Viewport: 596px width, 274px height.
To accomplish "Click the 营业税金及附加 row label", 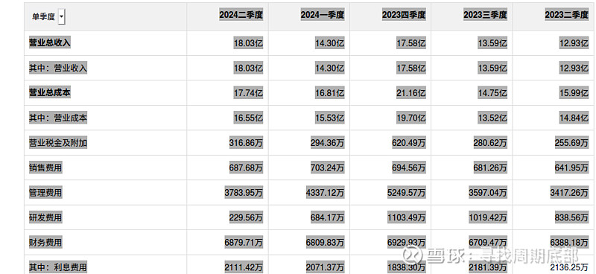I will [x=58, y=143].
